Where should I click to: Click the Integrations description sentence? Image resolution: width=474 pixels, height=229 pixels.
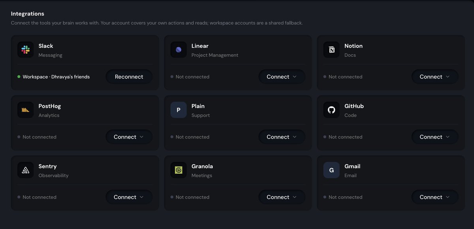pyautogui.click(x=157, y=23)
